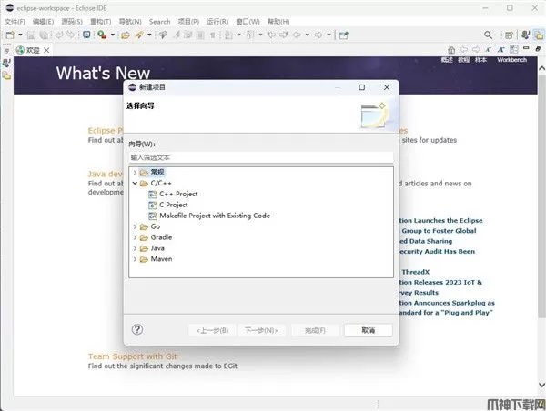Image resolution: width=546 pixels, height=411 pixels.
Task: Click the 完成(F) button
Action: tap(315, 330)
